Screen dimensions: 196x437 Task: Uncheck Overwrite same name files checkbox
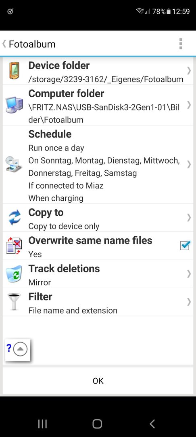[185, 245]
